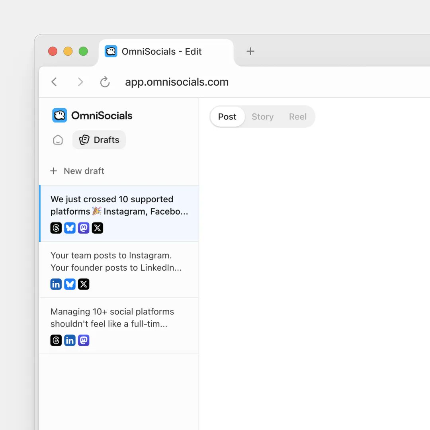This screenshot has height=430, width=430.
Task: Click Threads icon on 'Managing 10+' draft
Action: coord(56,340)
